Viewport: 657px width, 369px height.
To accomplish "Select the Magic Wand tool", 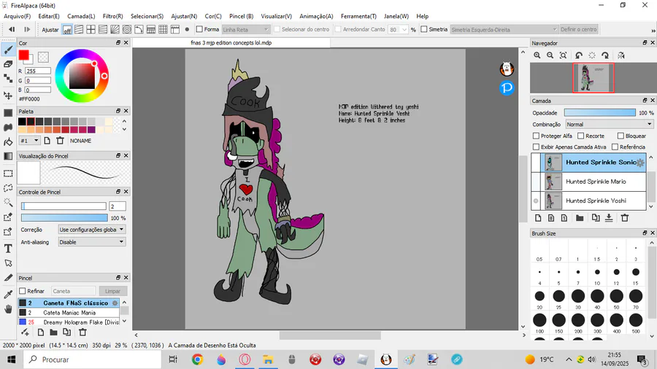I will 8,203.
